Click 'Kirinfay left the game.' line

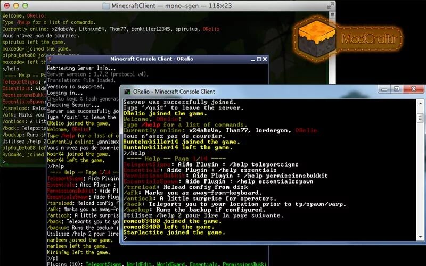tap(78, 252)
